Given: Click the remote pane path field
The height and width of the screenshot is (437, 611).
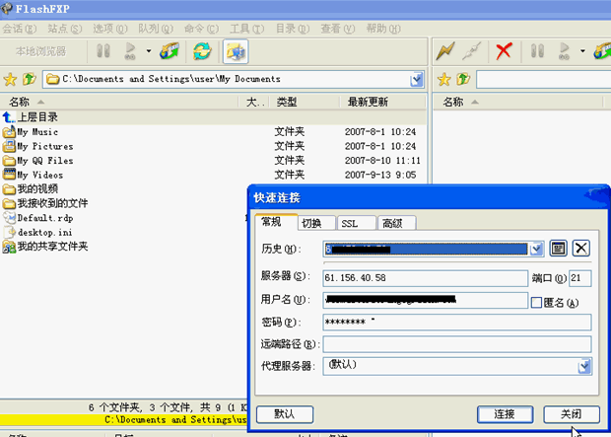Looking at the screenshot, I should click(544, 80).
